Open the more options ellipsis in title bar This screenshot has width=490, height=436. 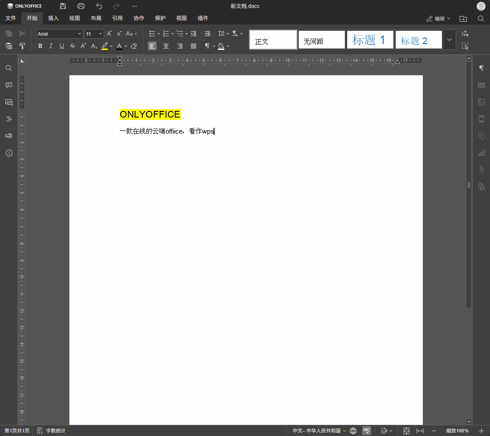[134, 6]
